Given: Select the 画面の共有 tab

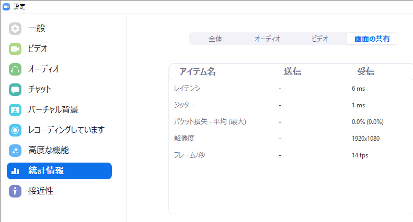Looking at the screenshot, I should tap(372, 39).
